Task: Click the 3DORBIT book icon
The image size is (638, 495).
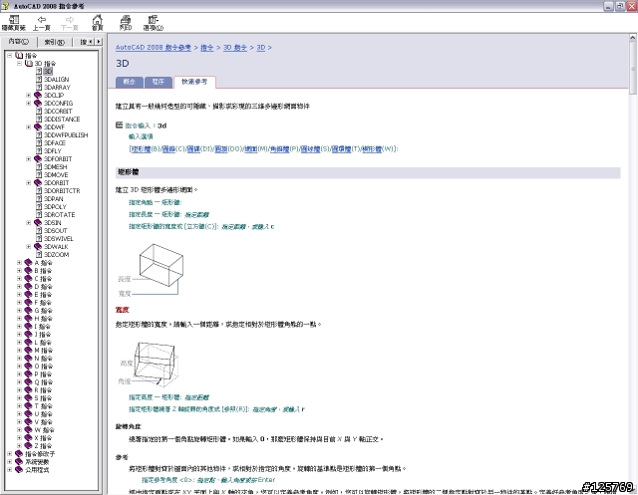Action: pyautogui.click(x=38, y=183)
